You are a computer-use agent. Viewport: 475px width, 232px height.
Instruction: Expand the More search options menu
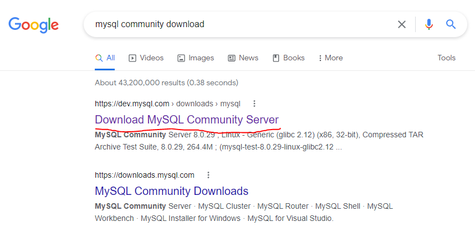pos(330,58)
